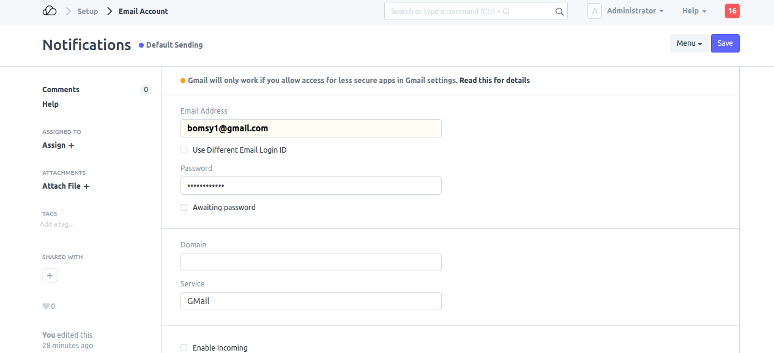Screen dimensions: 774x353
Task: Open the Help menu in top bar
Action: [x=694, y=11]
